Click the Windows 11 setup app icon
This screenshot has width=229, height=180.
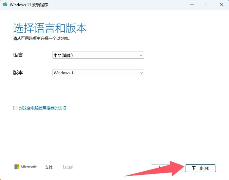click(x=5, y=4)
